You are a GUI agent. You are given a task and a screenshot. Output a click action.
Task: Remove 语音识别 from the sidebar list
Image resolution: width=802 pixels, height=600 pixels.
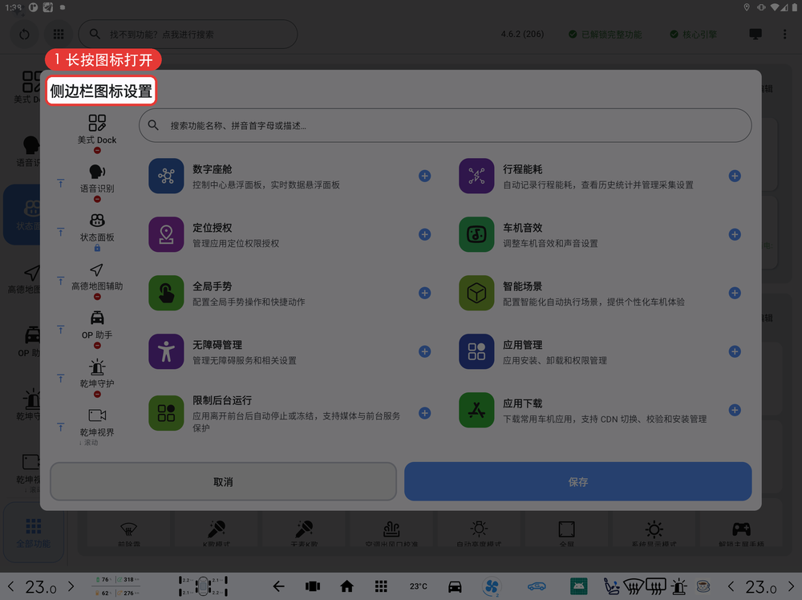tap(97, 199)
